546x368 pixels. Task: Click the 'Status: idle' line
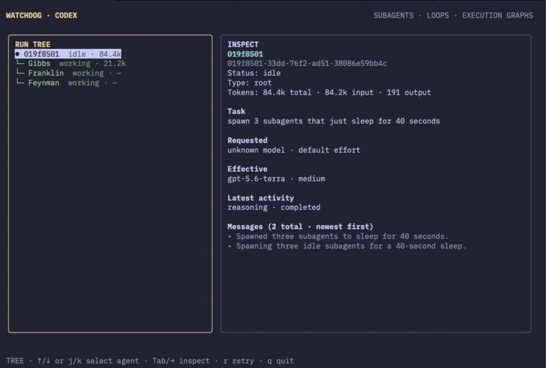coord(254,73)
